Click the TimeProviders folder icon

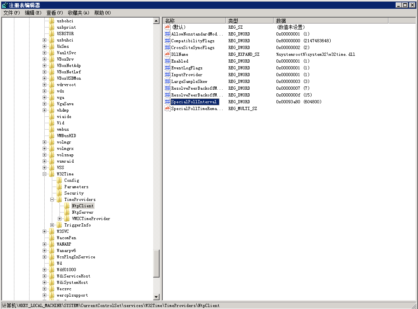(x=59, y=199)
